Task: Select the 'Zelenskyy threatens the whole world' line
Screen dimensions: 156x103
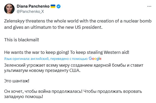Action: click(78, 21)
